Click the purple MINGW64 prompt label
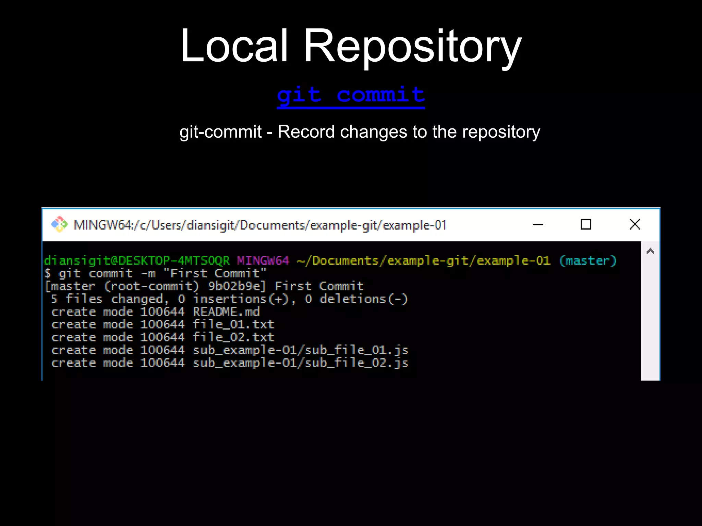Screen dimensions: 702x526 [x=263, y=261]
